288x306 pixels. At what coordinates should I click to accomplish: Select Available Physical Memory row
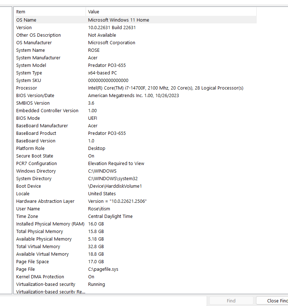tap(136, 239)
